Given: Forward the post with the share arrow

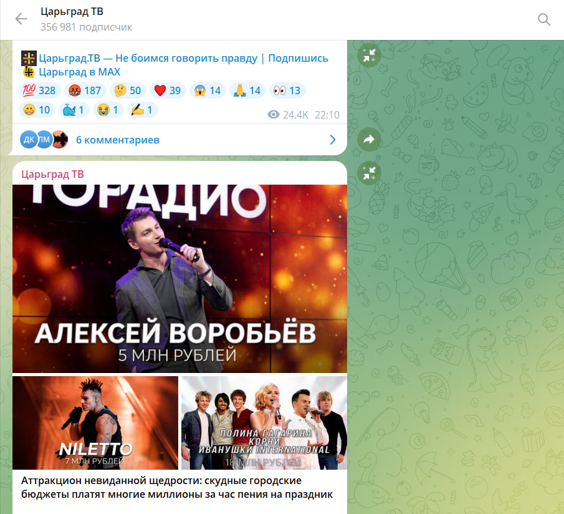Looking at the screenshot, I should [369, 139].
